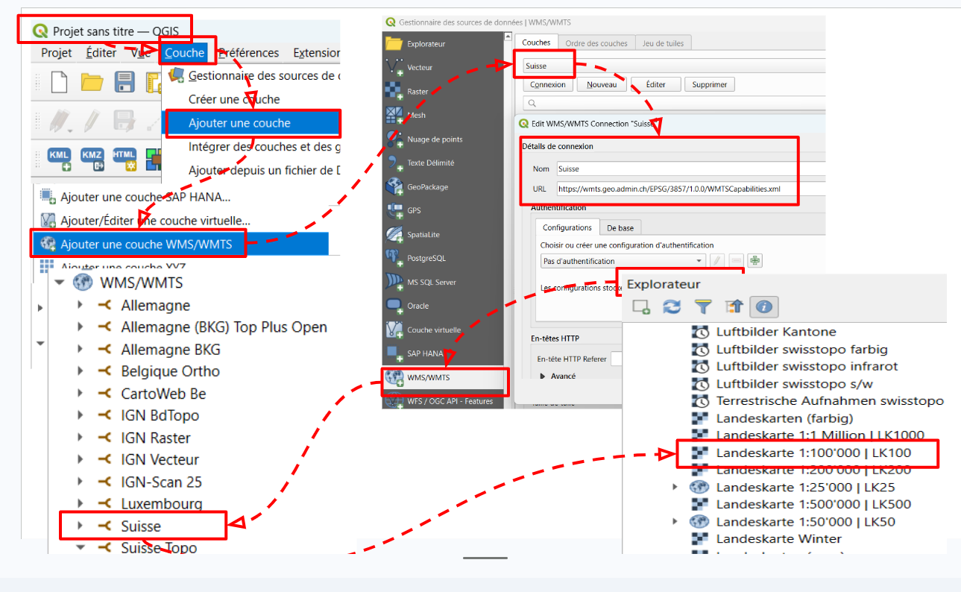Image resolution: width=961 pixels, height=592 pixels.
Task: Click the URL field with wmts.geo.admin.ch
Action: pyautogui.click(x=690, y=189)
